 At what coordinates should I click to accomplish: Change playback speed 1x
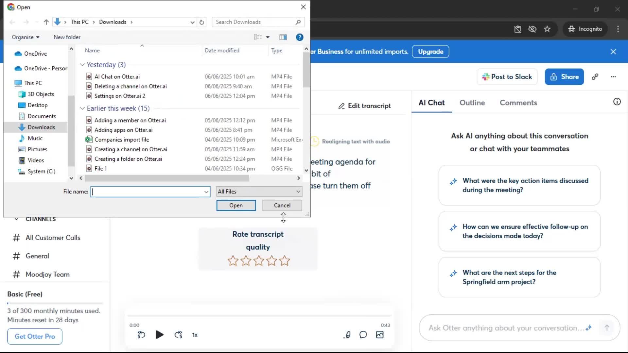195,335
